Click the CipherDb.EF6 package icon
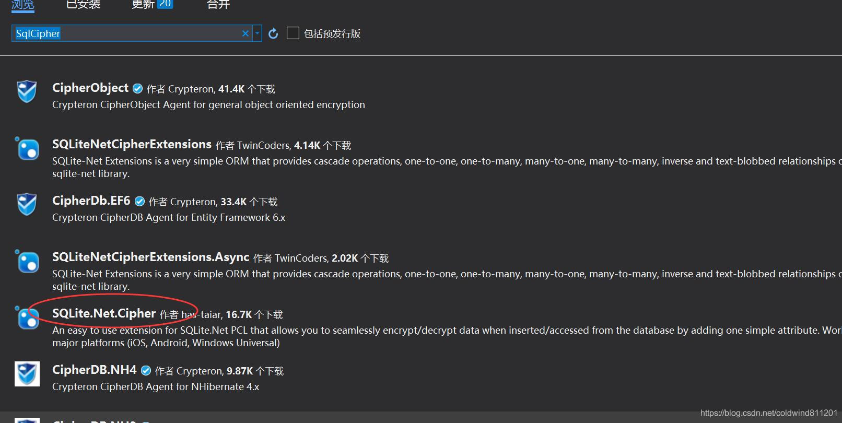The image size is (842, 423). coord(27,205)
